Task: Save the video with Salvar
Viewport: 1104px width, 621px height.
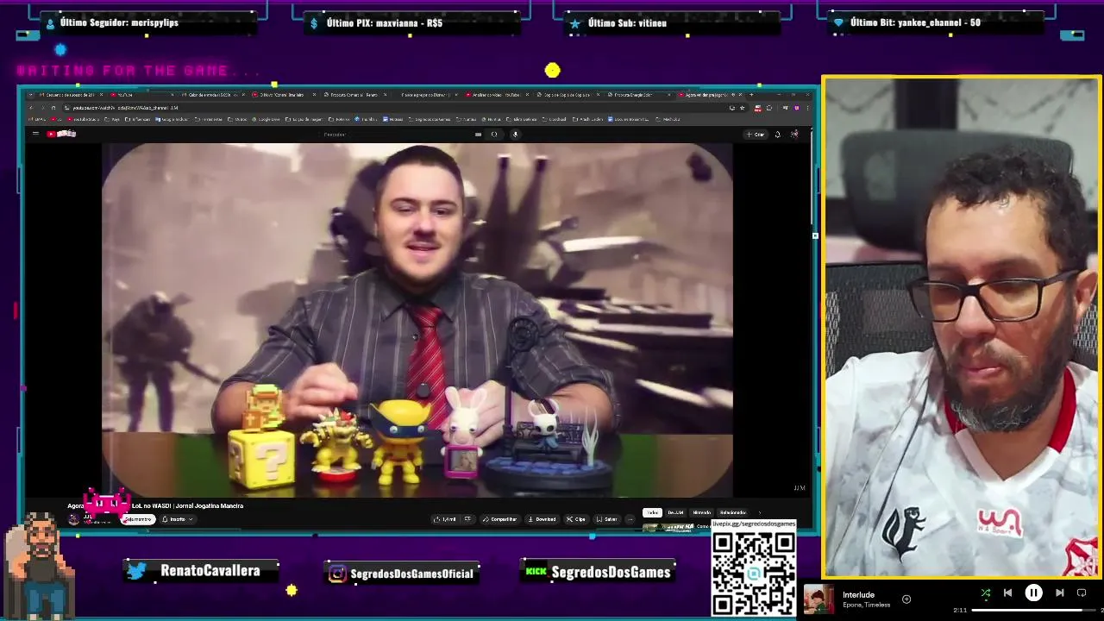Action: coord(606,519)
